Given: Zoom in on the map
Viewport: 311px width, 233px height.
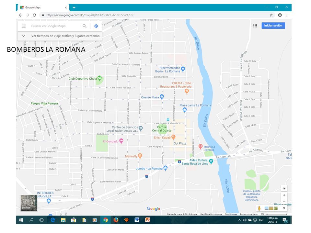Looking at the screenshot, I should click(x=284, y=195).
